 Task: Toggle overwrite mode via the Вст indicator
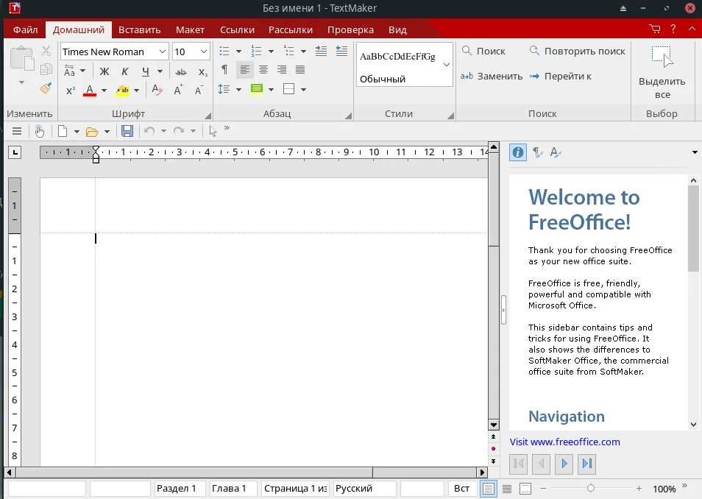point(461,488)
